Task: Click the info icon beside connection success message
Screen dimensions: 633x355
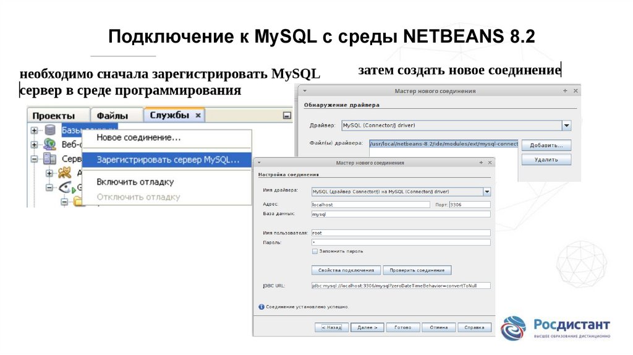Action: click(x=261, y=307)
